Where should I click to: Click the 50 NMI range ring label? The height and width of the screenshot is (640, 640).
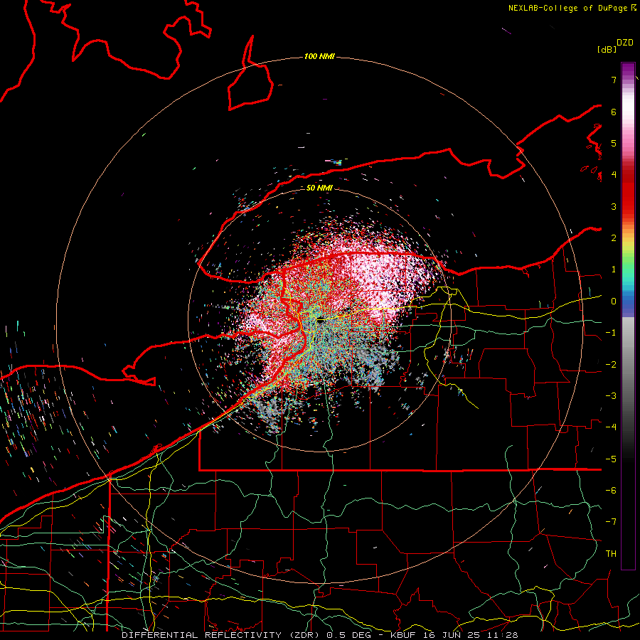[319, 188]
